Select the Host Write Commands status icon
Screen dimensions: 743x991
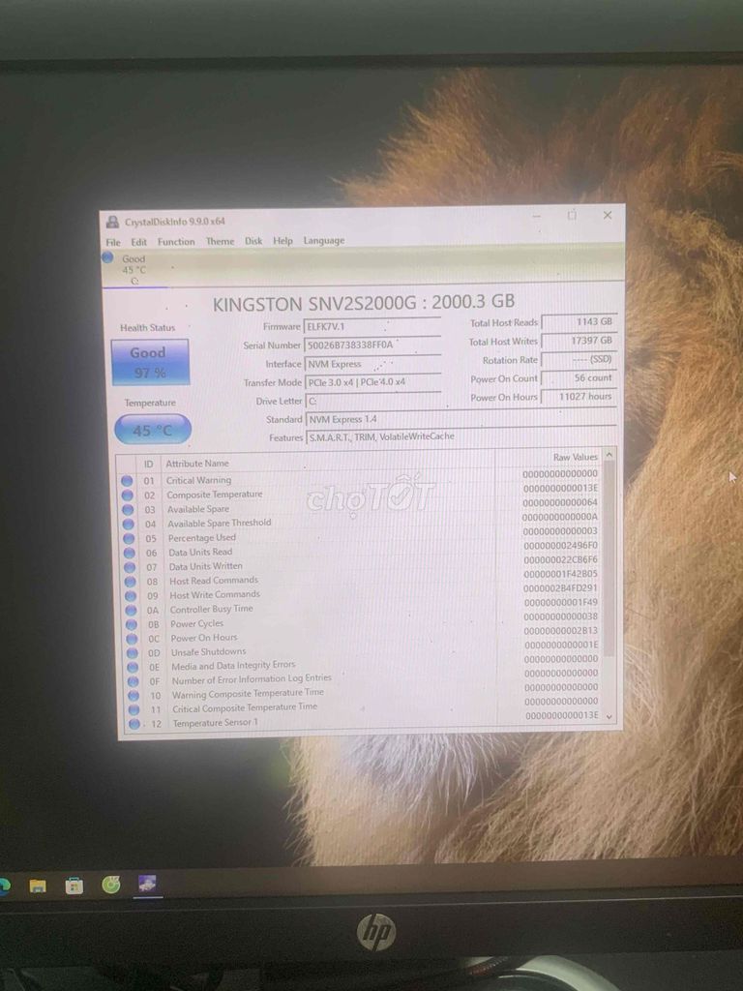click(x=131, y=596)
